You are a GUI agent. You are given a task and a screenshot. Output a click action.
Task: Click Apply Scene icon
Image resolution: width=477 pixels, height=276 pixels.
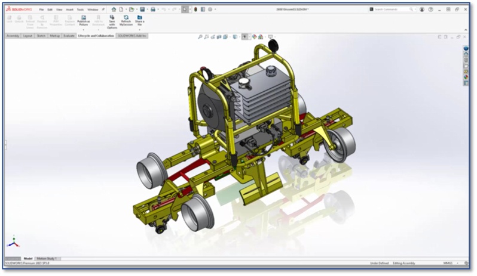261,37
